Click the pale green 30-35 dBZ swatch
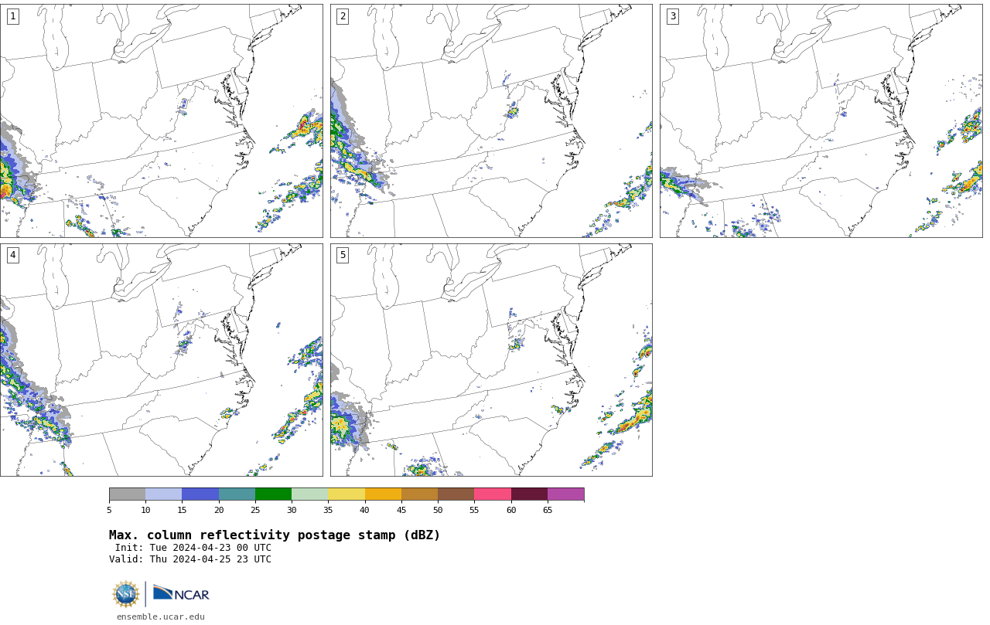The width and height of the screenshot is (990, 625). pyautogui.click(x=309, y=494)
